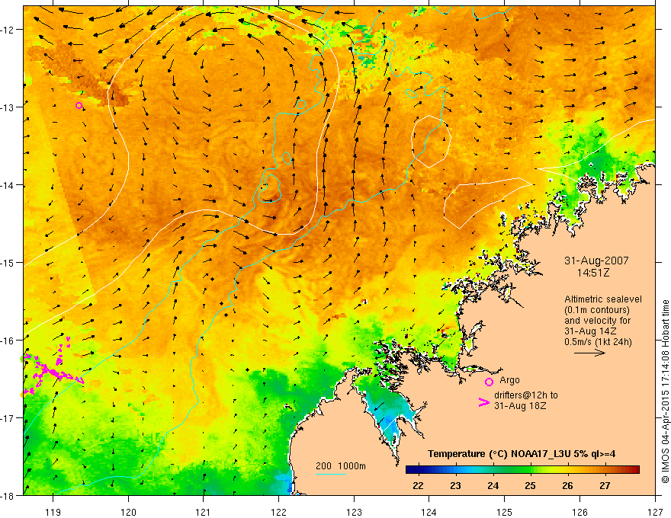Click the colorbar tick label 22
This screenshot has height=518, width=671.
(418, 486)
